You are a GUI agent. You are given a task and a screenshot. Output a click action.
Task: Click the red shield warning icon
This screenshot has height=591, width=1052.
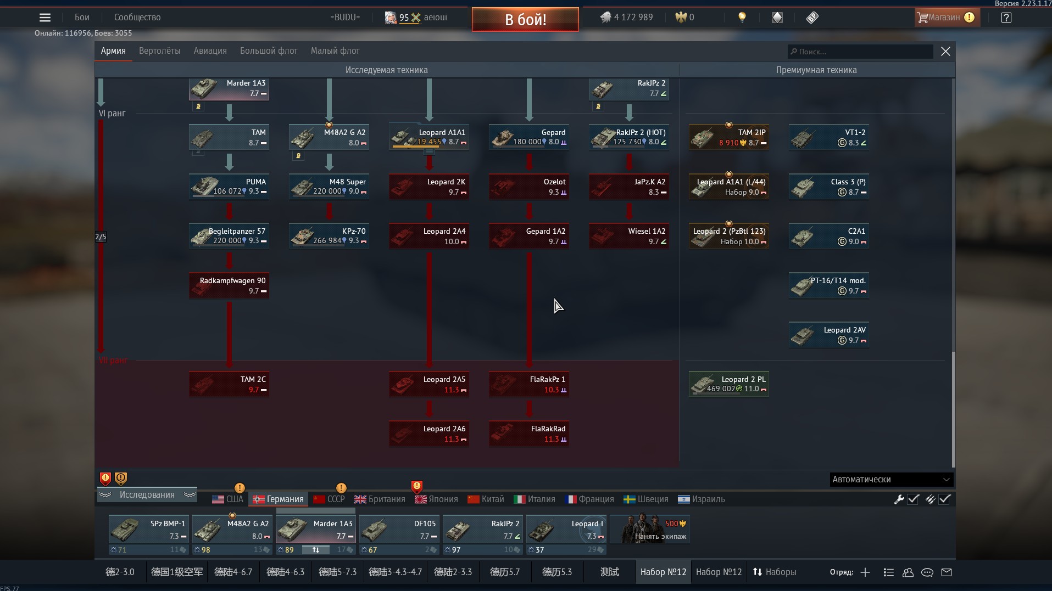(x=105, y=478)
